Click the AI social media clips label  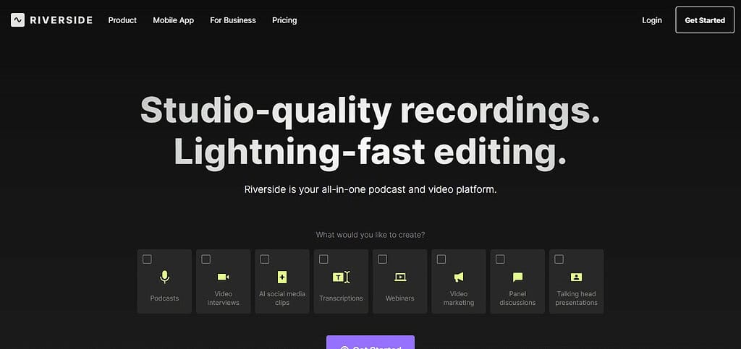pos(282,298)
